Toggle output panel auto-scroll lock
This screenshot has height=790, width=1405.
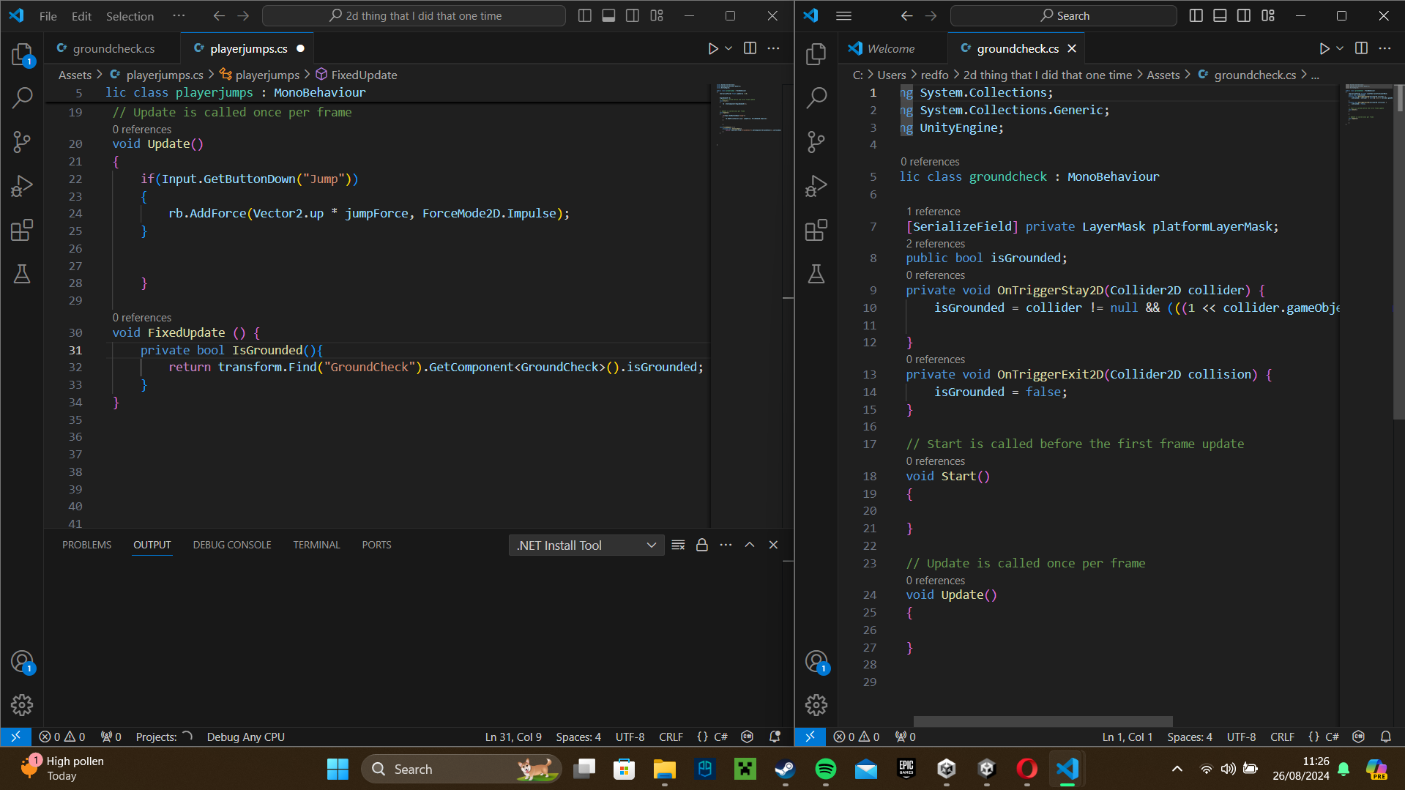701,545
